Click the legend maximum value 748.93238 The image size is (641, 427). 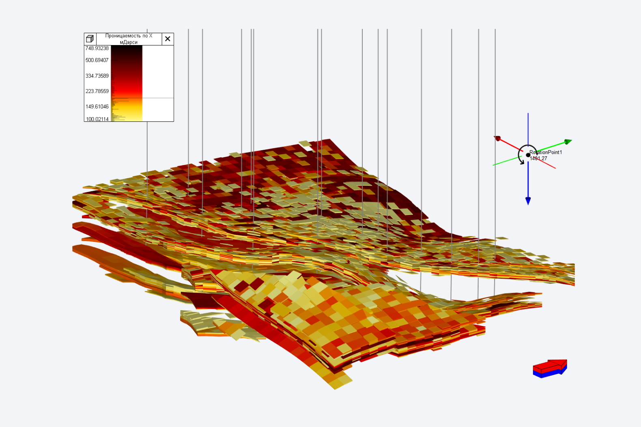(x=97, y=48)
